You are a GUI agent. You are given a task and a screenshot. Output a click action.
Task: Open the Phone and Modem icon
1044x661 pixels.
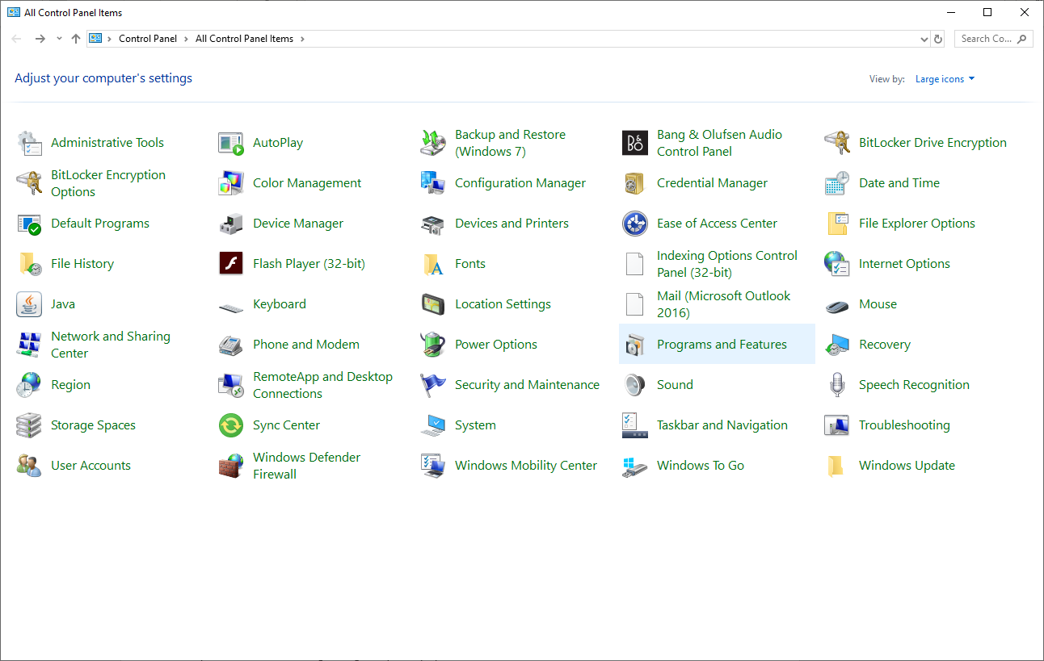point(231,345)
